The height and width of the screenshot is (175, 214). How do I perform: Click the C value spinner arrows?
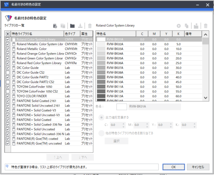pos(123,125)
